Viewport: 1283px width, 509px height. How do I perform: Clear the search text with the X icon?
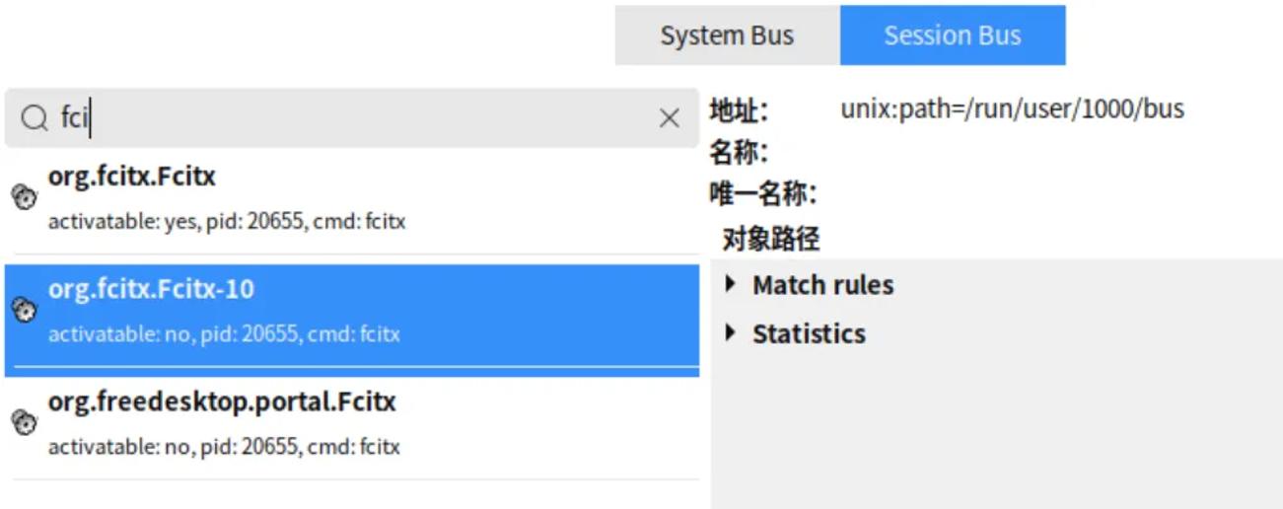(669, 118)
